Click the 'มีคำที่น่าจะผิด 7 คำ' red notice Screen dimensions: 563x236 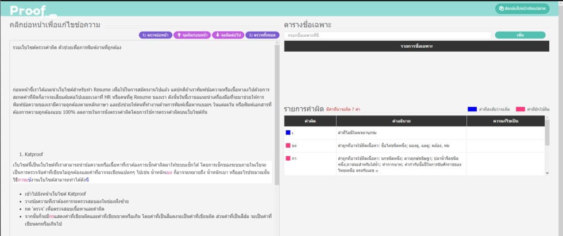[343, 109]
